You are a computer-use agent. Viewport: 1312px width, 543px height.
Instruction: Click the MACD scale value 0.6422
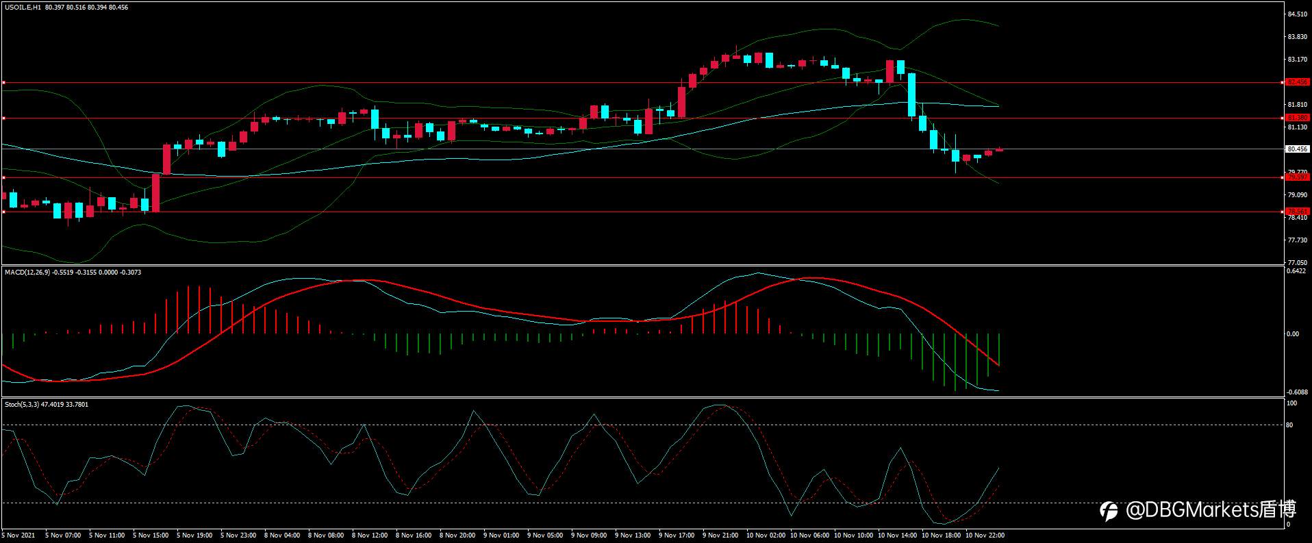(x=1298, y=271)
